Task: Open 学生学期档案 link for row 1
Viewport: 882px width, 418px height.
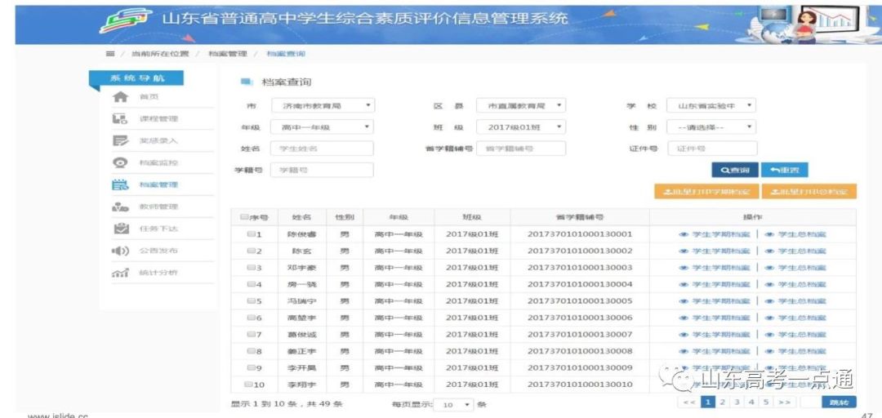Action: pyautogui.click(x=715, y=234)
